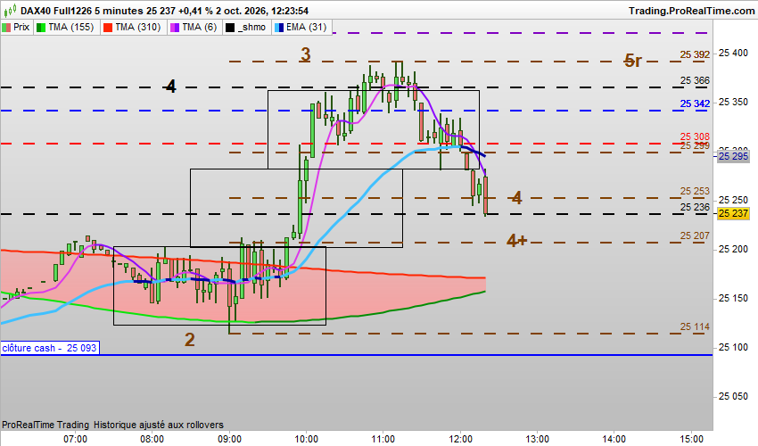
Task: Select the TMA (155) legend tab
Action: (66, 27)
